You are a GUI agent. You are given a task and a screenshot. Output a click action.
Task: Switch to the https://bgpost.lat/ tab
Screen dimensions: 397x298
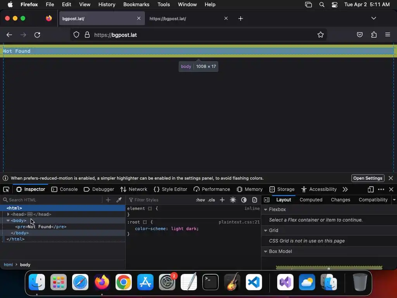(189, 19)
